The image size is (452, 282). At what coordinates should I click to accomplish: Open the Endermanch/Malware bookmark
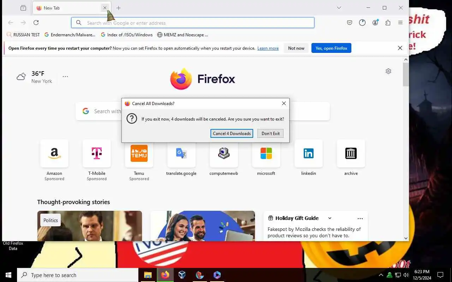[70, 35]
